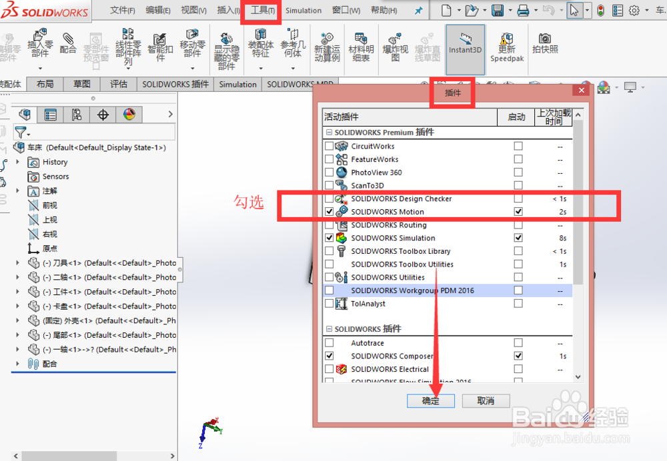
Task: Enable the Autotrace add-in checkbox
Action: [x=329, y=343]
